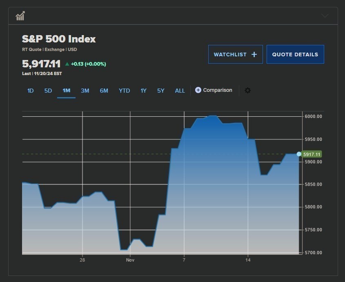Click the chart icon in the widget header

tap(20, 16)
